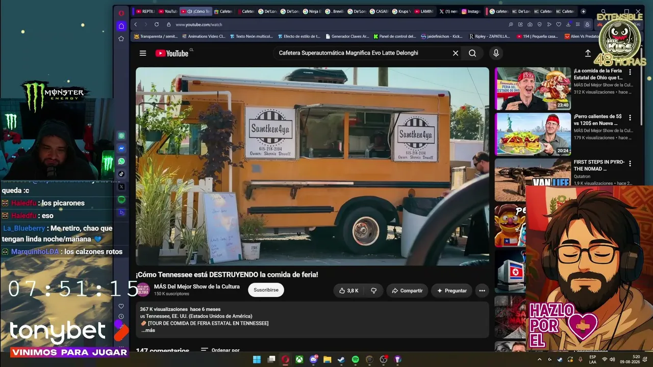Open X (Twitter) in the Opera sidebar
The image size is (653, 367).
[x=121, y=187]
